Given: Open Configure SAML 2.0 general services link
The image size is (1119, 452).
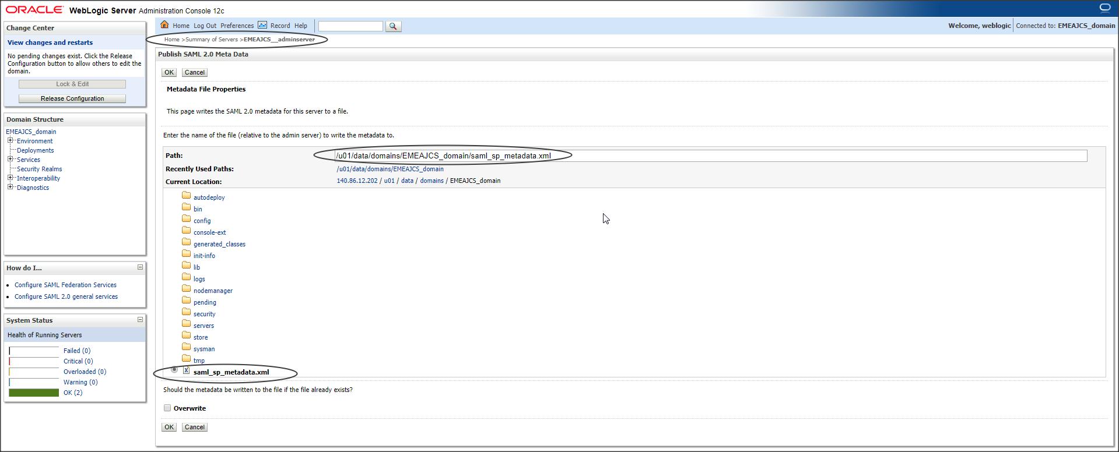Looking at the screenshot, I should (66, 296).
